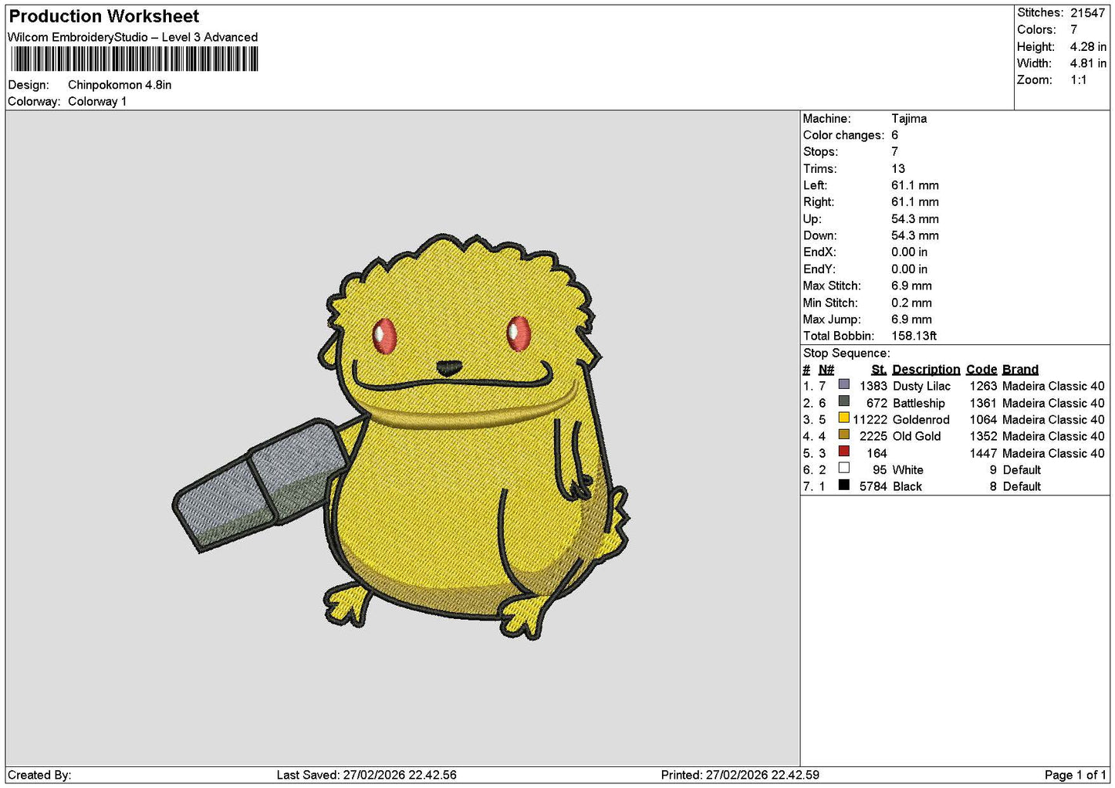Image resolution: width=1115 pixels, height=788 pixels.
Task: Click the 'St.' column header
Action: pos(879,370)
